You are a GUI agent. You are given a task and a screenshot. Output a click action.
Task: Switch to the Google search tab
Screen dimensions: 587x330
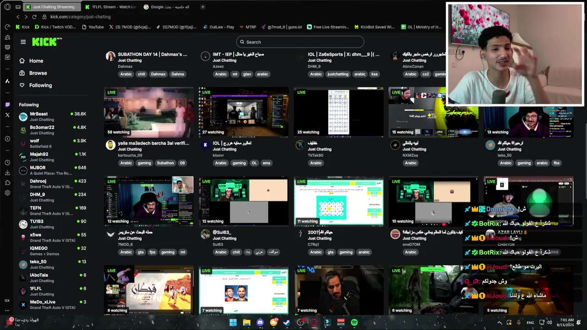pyautogui.click(x=167, y=7)
